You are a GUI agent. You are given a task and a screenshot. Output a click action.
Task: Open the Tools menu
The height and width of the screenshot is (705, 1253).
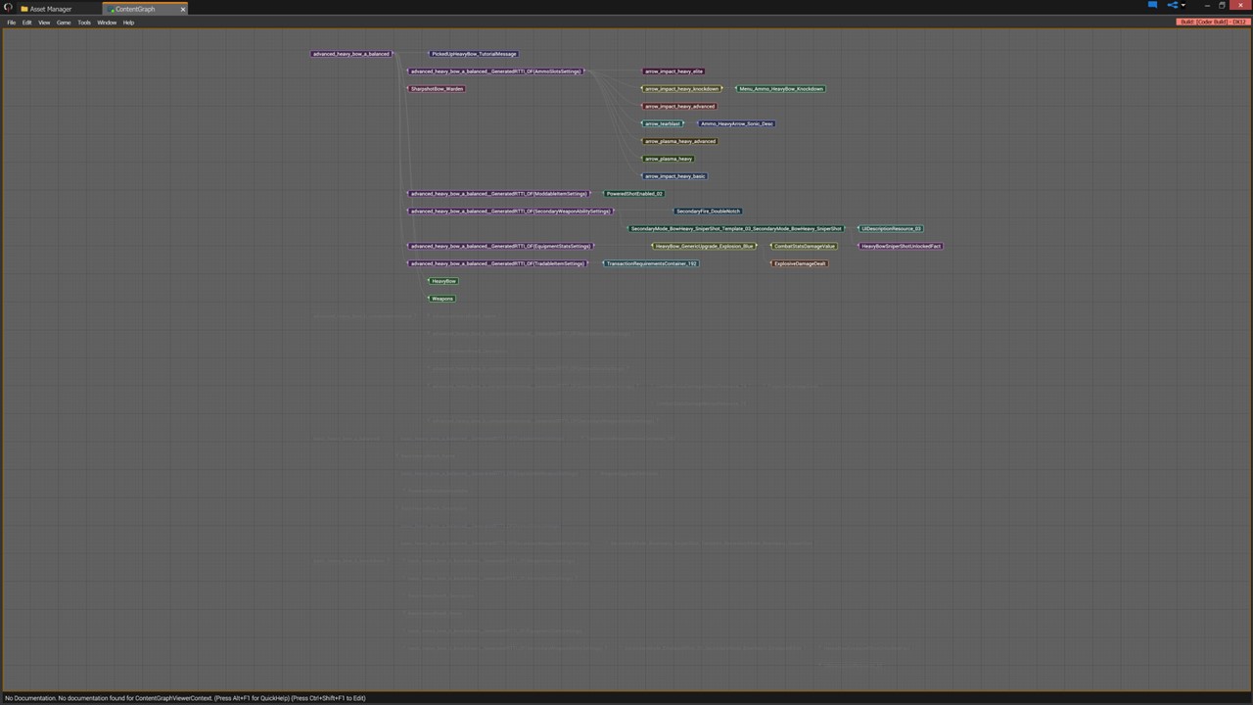click(84, 23)
